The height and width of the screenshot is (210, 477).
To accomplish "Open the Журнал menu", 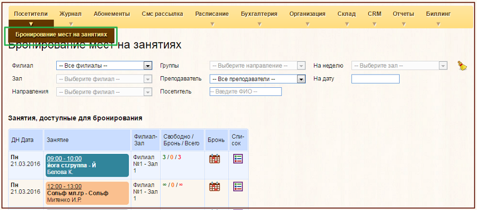I will coord(70,14).
